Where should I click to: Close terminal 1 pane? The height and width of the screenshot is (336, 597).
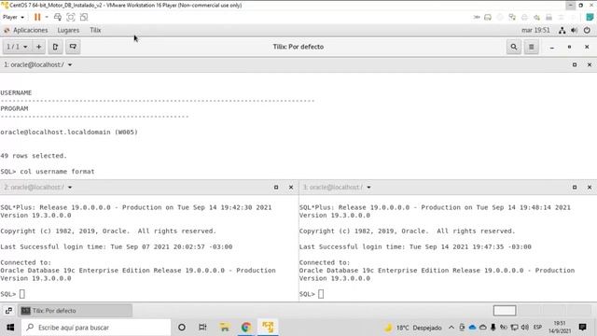point(590,64)
